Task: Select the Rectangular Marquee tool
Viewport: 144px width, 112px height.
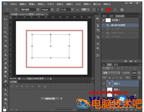Action: click(x=5, y=24)
